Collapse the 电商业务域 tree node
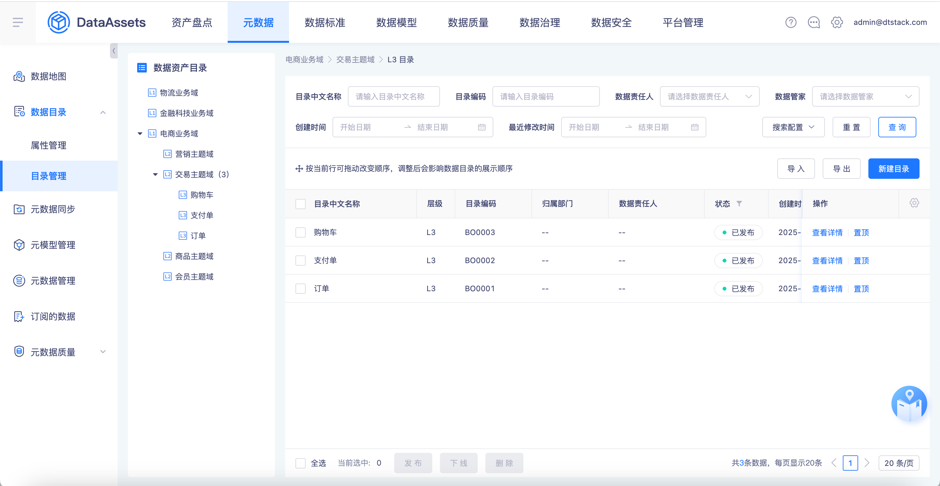 click(x=140, y=134)
